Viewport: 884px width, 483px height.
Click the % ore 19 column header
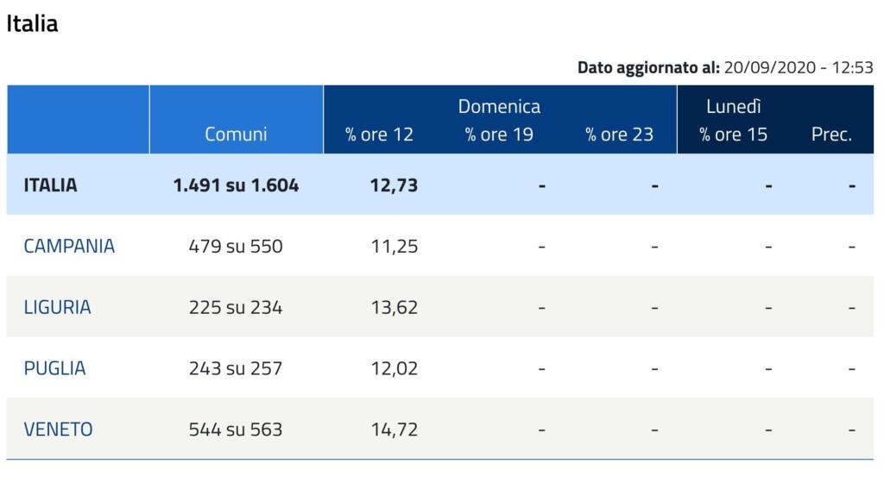499,135
